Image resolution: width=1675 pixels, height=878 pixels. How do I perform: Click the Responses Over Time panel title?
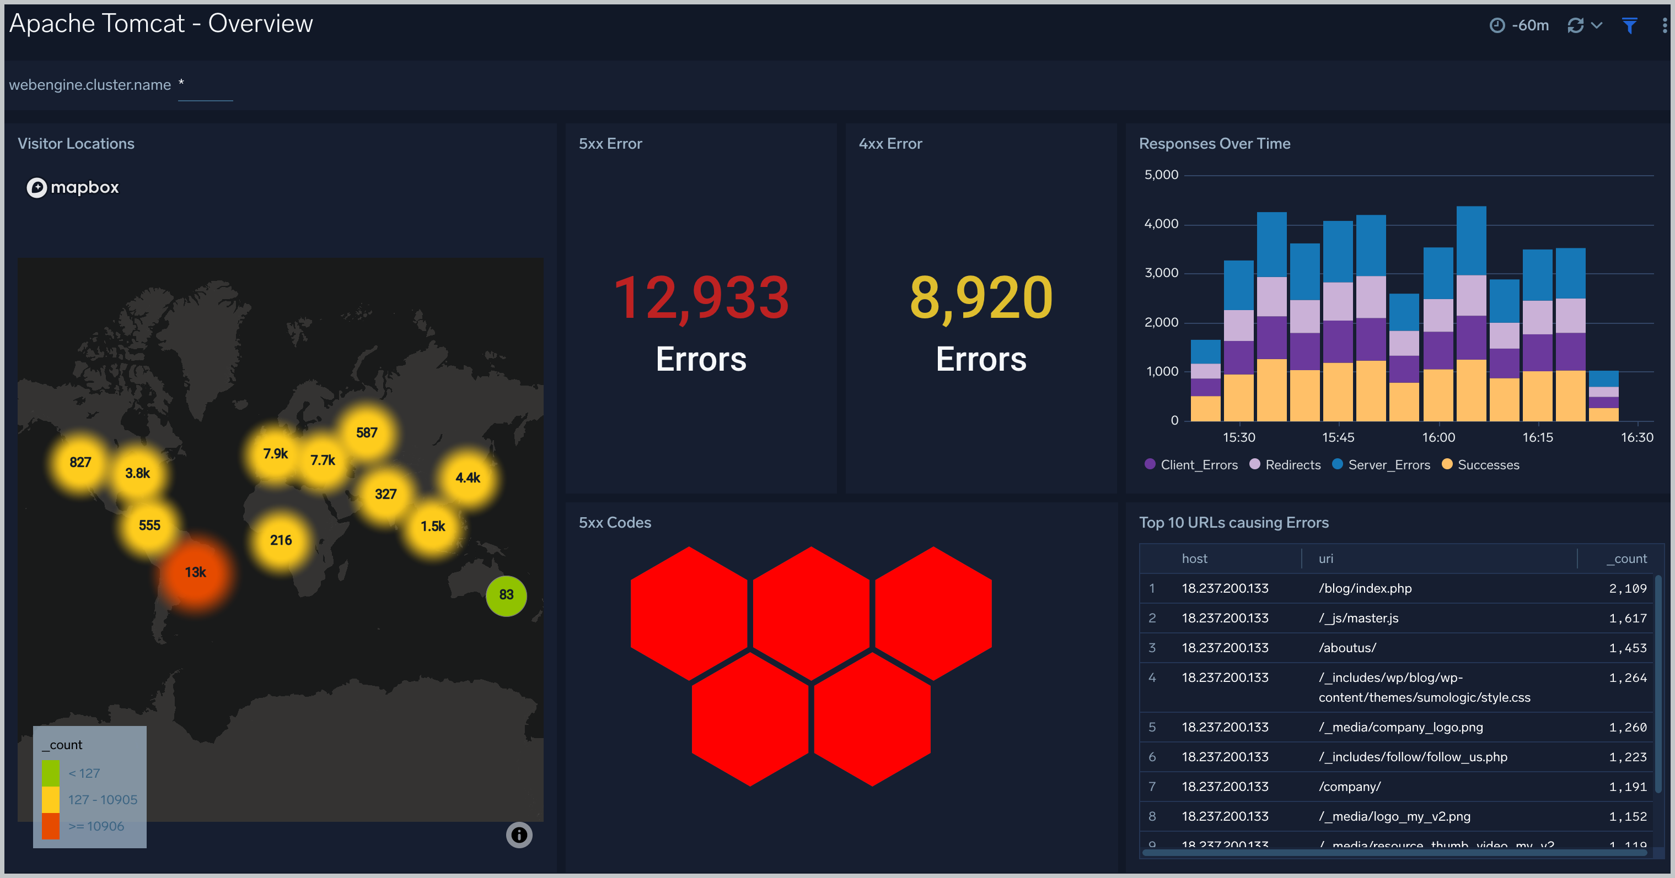click(1215, 144)
